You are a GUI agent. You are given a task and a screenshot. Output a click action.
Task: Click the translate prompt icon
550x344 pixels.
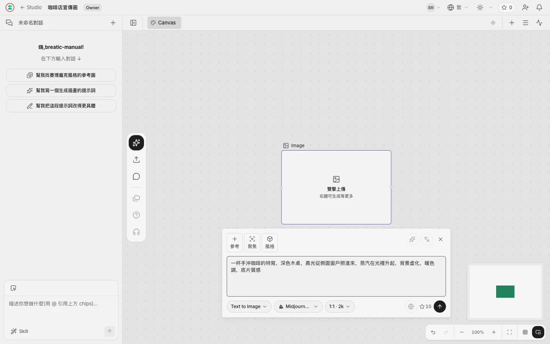[427, 239]
